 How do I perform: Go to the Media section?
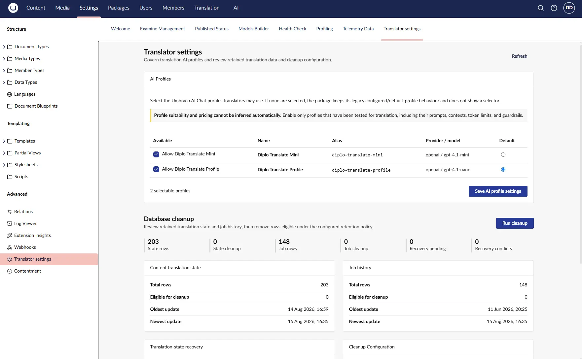pos(62,8)
